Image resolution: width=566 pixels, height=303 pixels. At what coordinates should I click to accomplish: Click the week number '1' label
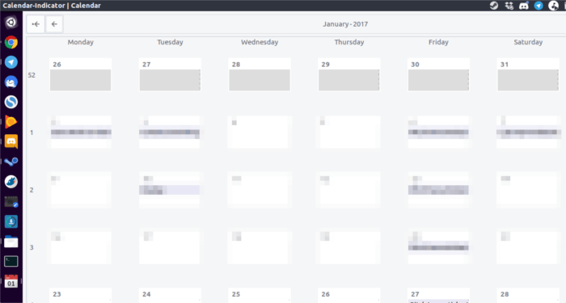click(32, 133)
